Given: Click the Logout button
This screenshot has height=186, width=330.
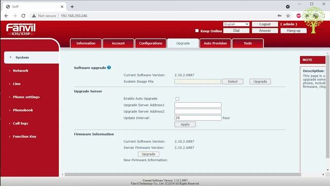Looking at the screenshot, I should [x=265, y=24].
